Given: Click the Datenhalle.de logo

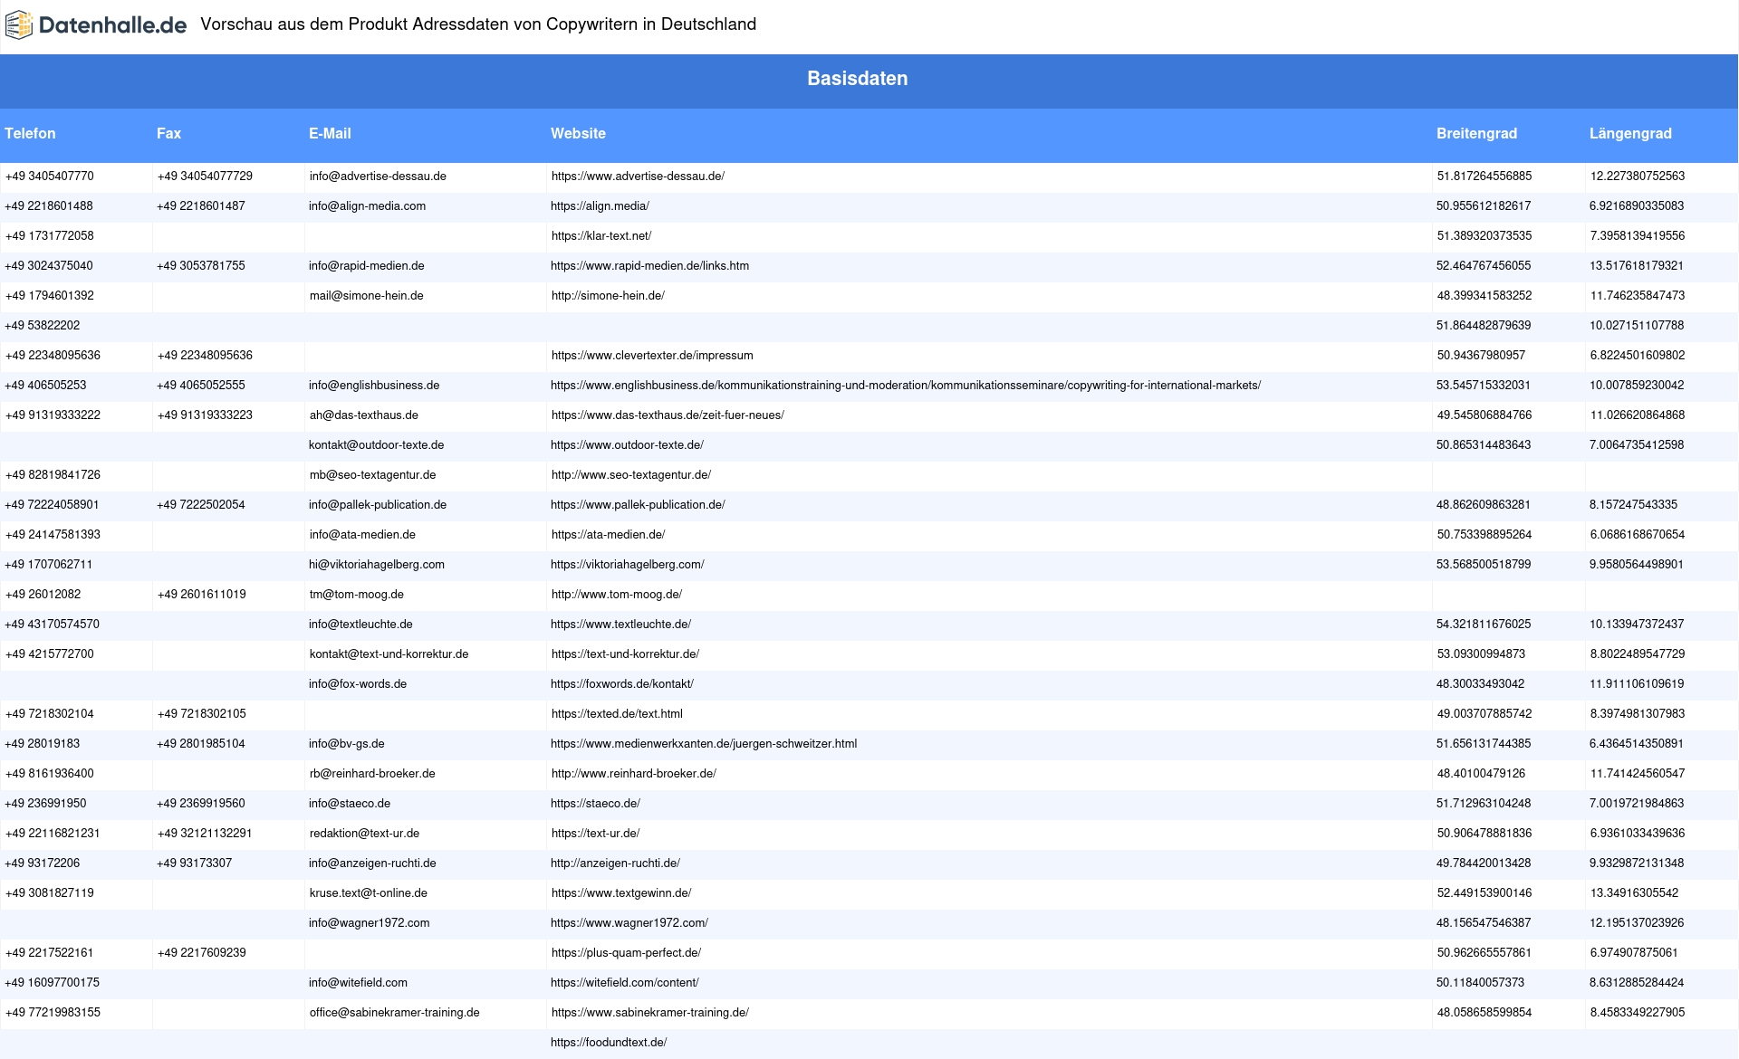Looking at the screenshot, I should coord(96,24).
